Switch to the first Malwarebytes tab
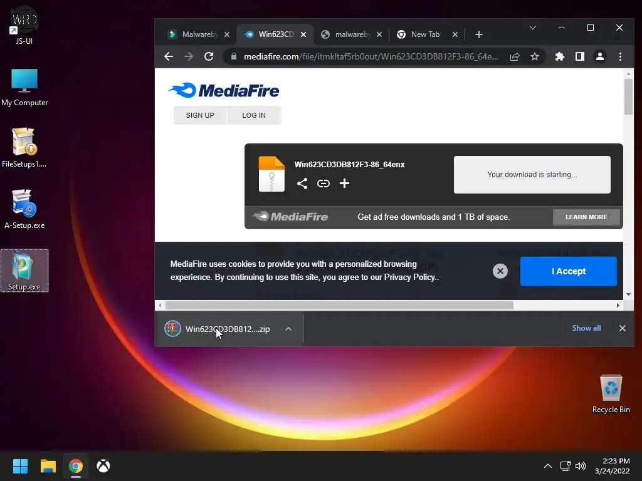The height and width of the screenshot is (481, 642). click(x=199, y=35)
